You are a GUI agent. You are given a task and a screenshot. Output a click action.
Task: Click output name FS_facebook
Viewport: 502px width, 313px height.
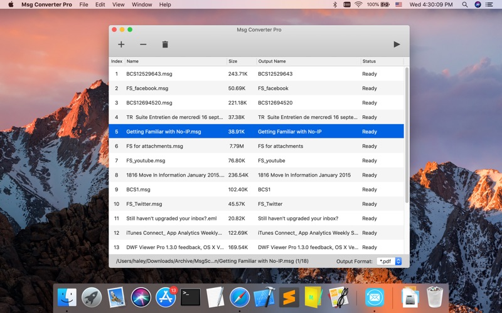pyautogui.click(x=273, y=88)
